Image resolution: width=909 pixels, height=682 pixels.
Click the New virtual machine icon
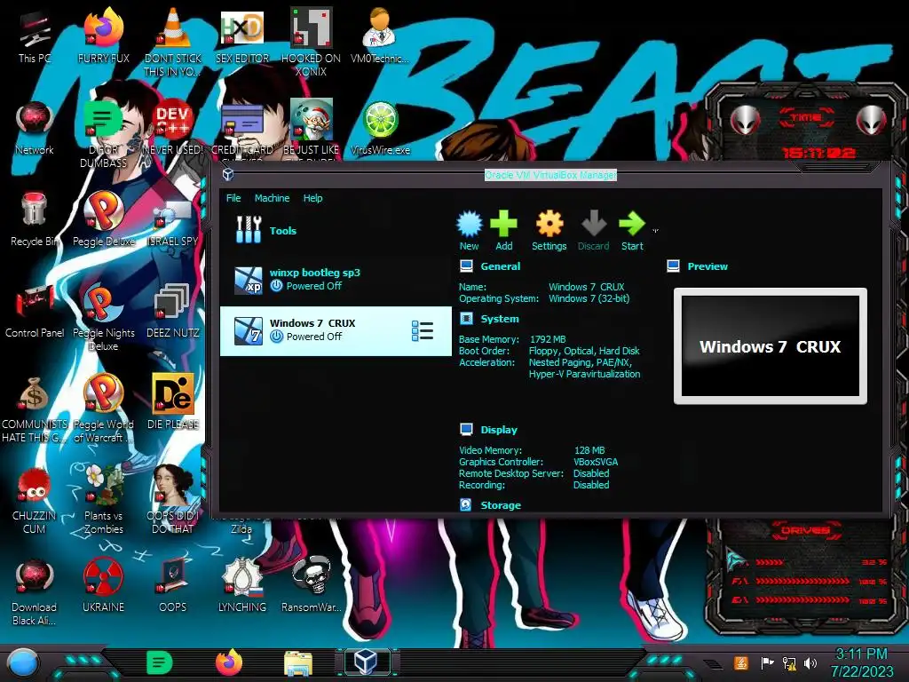[469, 225]
